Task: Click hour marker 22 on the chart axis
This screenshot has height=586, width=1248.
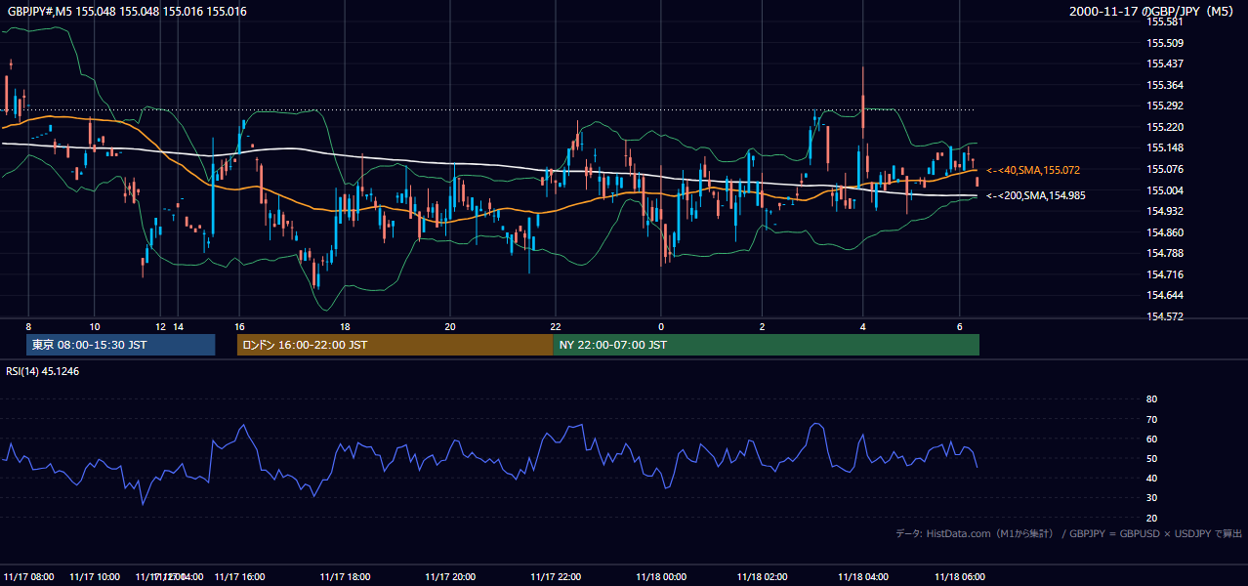Action: 555,326
